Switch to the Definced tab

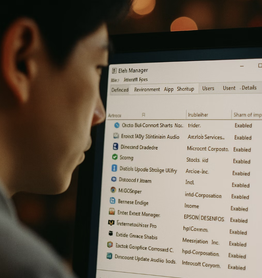point(120,90)
